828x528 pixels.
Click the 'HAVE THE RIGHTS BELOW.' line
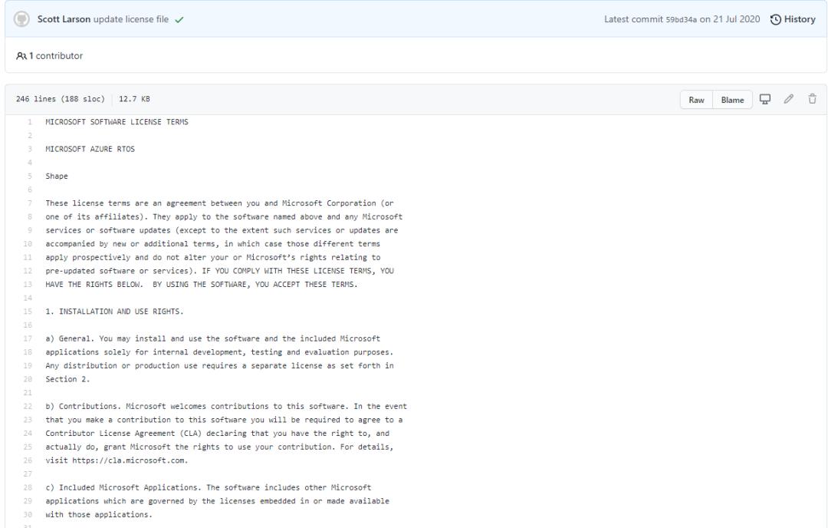[x=201, y=285]
